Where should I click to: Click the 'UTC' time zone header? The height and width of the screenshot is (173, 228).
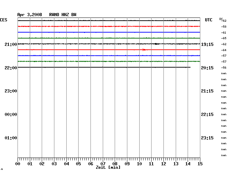coord(208,20)
